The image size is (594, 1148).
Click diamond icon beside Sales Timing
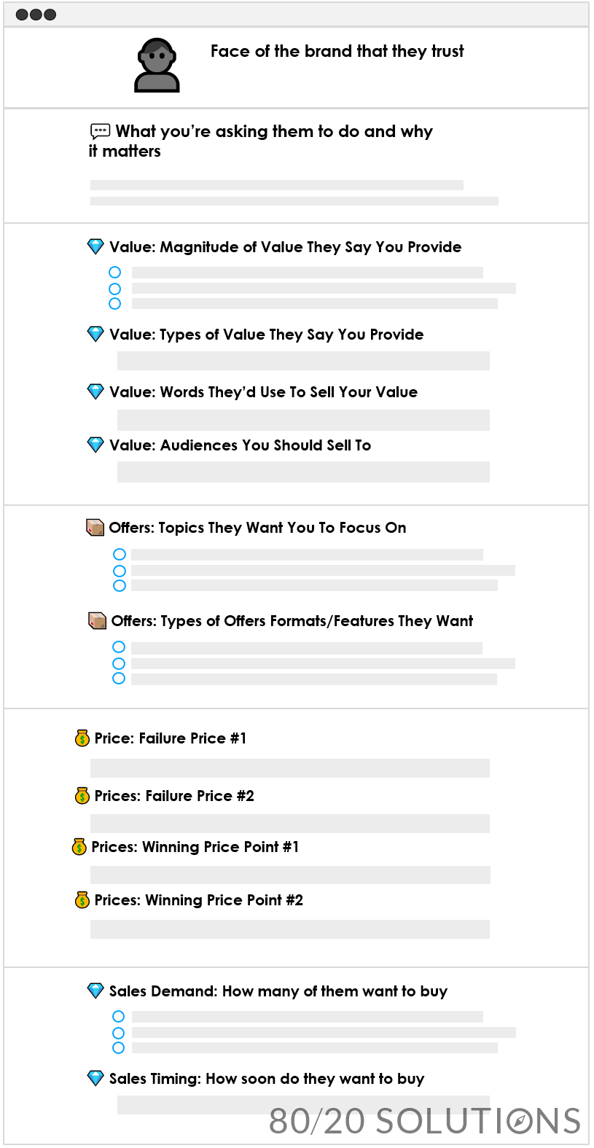pos(95,1077)
